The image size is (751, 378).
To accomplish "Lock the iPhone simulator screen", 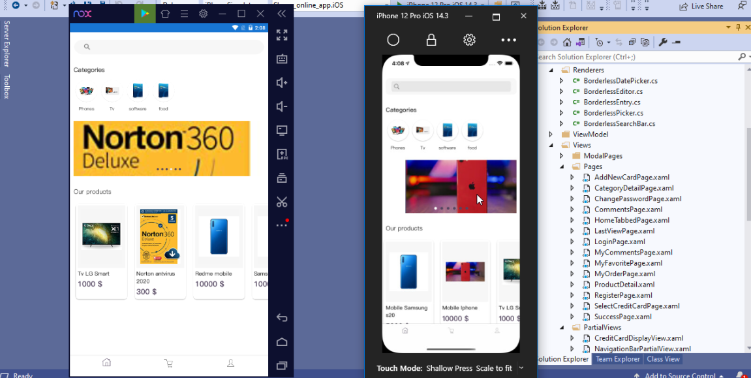I will point(431,40).
